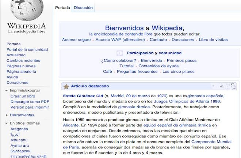Image resolution: width=241 pixels, height=158 pixels.
Task: Click Donaciones in the welcome banner
Action: coord(183,40)
